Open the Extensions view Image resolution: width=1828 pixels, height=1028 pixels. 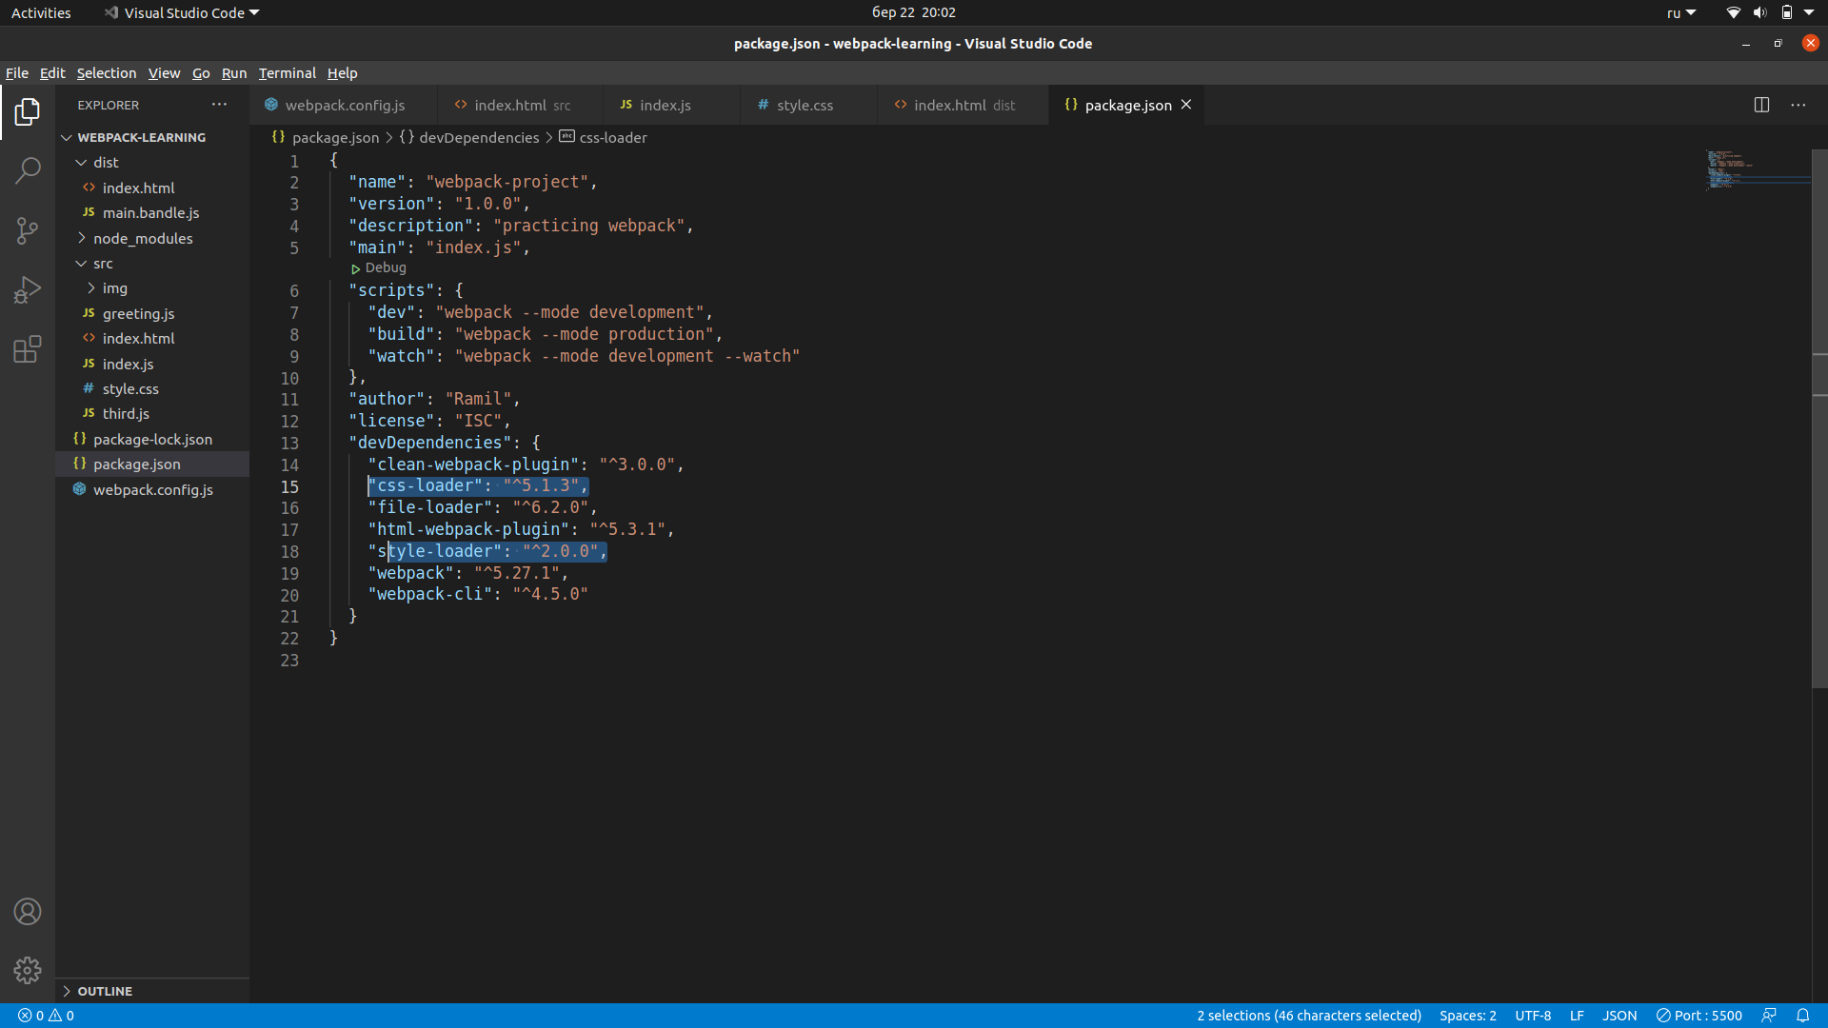28,349
